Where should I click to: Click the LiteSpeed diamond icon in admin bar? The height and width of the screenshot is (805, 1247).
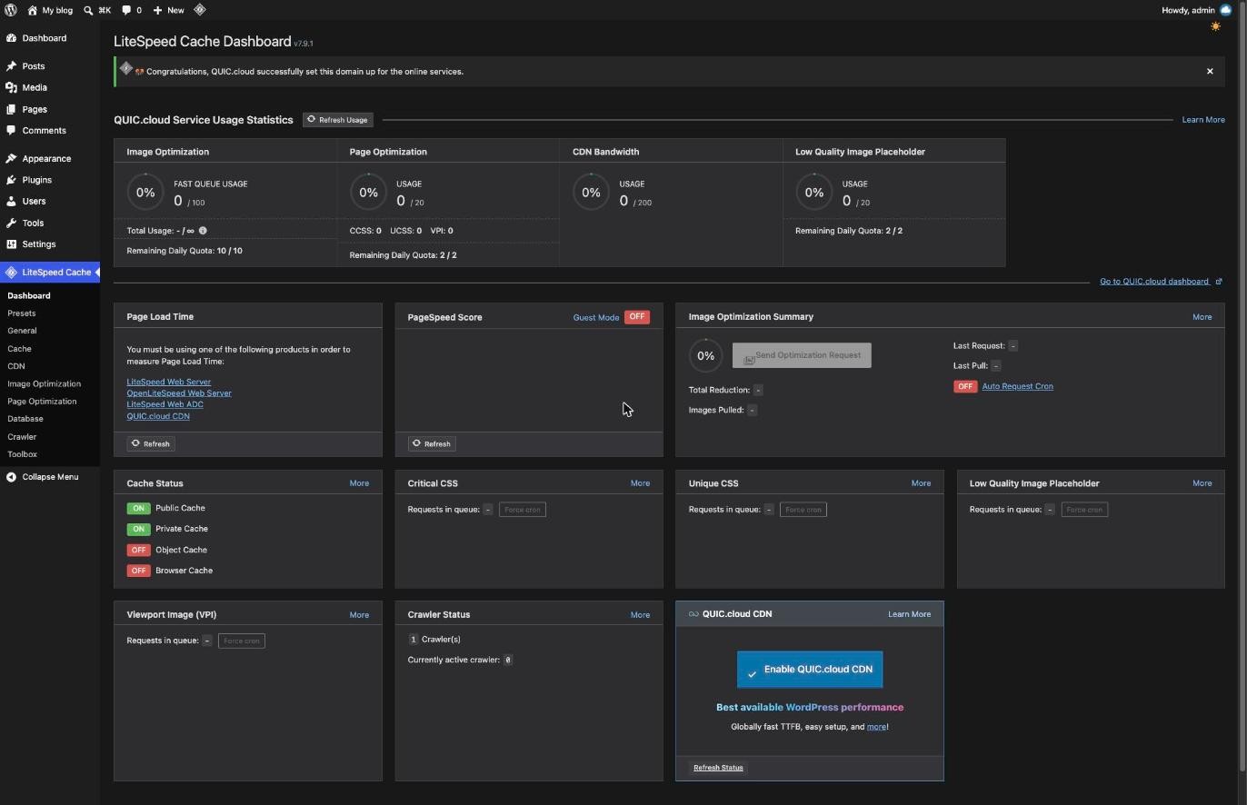(x=200, y=10)
